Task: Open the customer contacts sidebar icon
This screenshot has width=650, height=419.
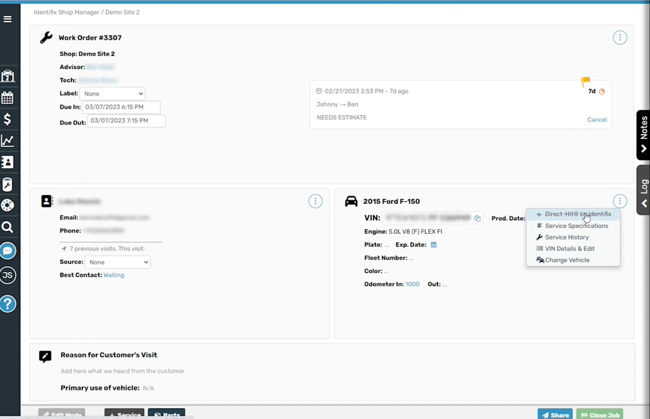Action: click(x=7, y=162)
